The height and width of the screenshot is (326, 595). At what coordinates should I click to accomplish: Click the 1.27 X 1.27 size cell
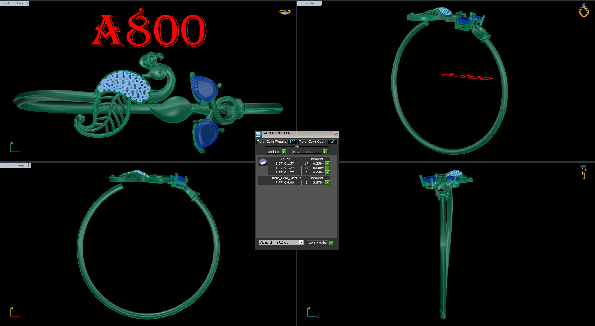tap(284, 168)
